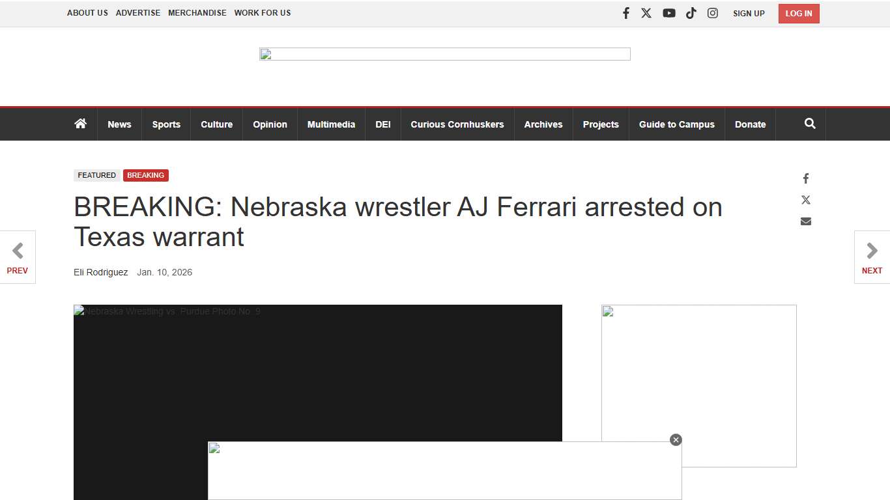Click the home icon in the navigation bar
Image resolution: width=890 pixels, height=500 pixels.
(x=80, y=124)
